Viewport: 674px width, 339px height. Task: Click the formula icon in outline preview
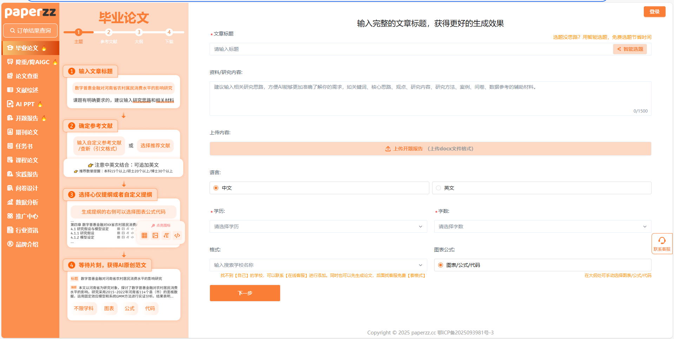[166, 236]
